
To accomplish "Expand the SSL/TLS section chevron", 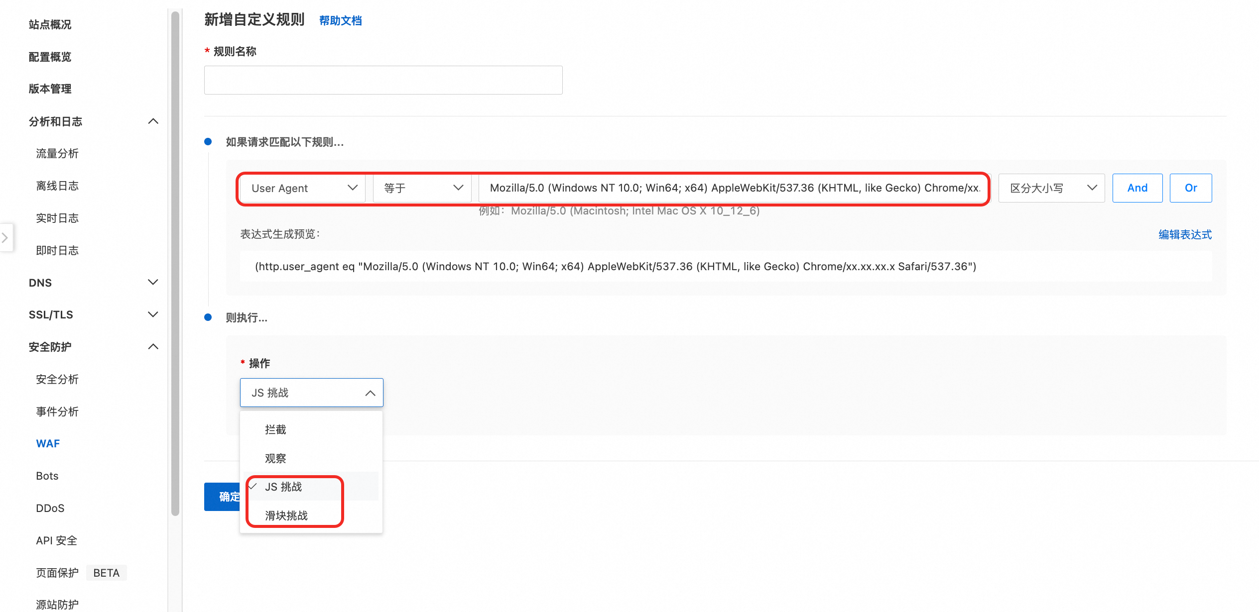I will click(x=153, y=314).
